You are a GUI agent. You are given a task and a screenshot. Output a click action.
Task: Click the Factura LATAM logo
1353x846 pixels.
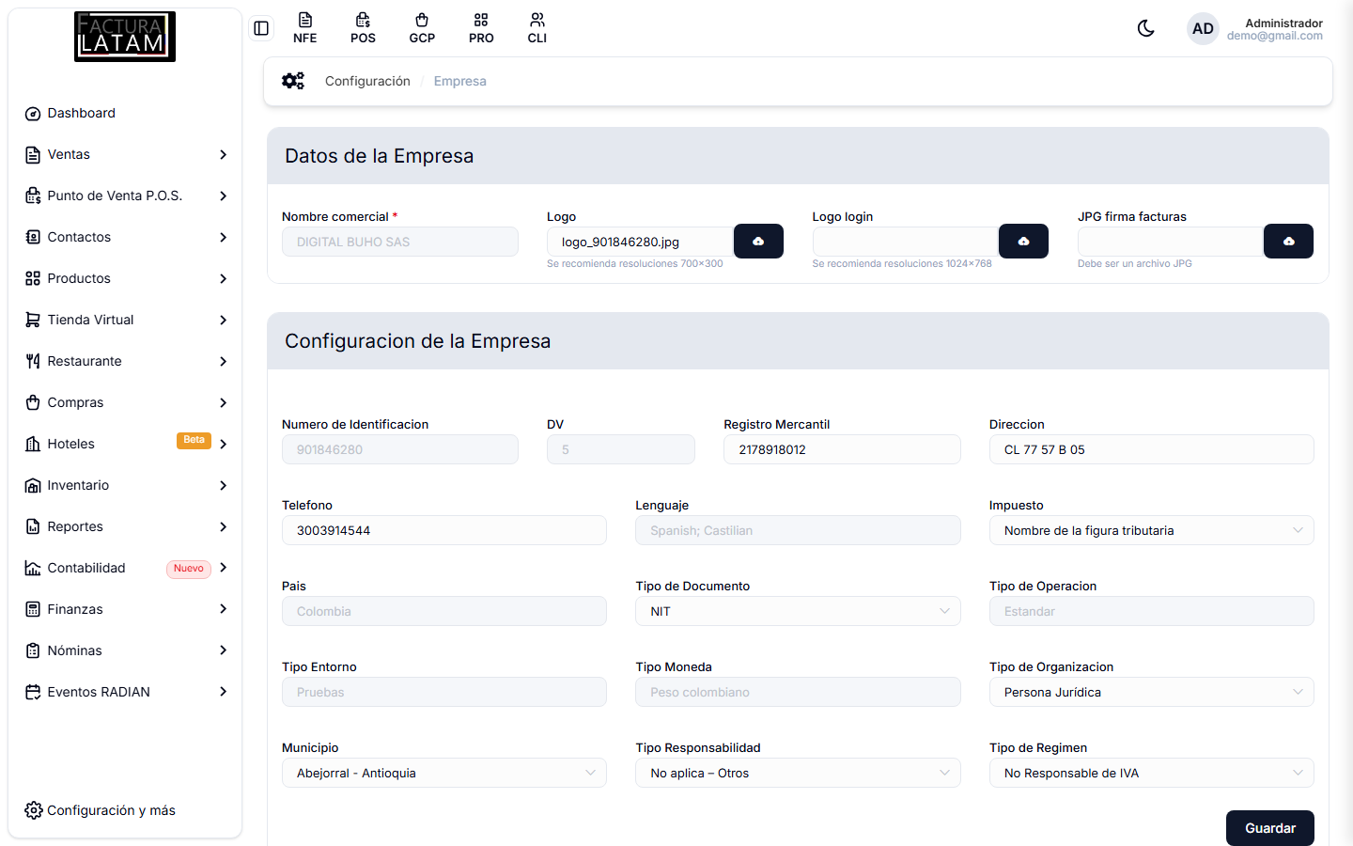[x=125, y=37]
